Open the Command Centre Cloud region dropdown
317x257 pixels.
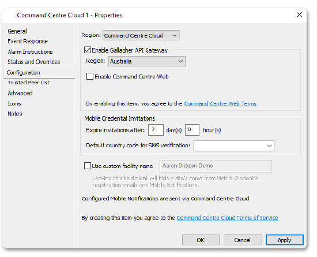point(141,35)
